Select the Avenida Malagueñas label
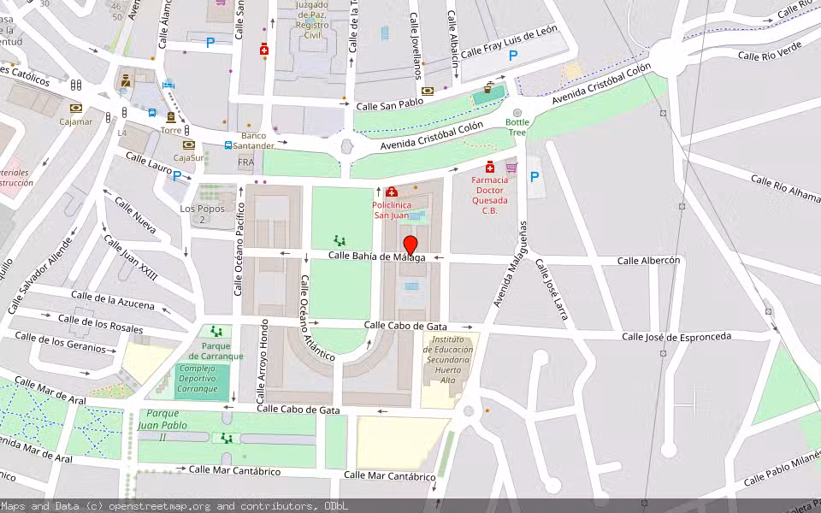821x513 pixels. coord(510,264)
